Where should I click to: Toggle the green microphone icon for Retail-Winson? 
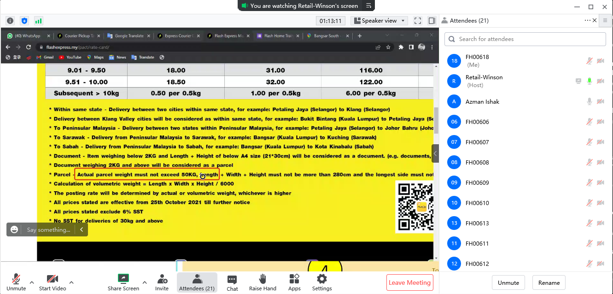point(589,81)
